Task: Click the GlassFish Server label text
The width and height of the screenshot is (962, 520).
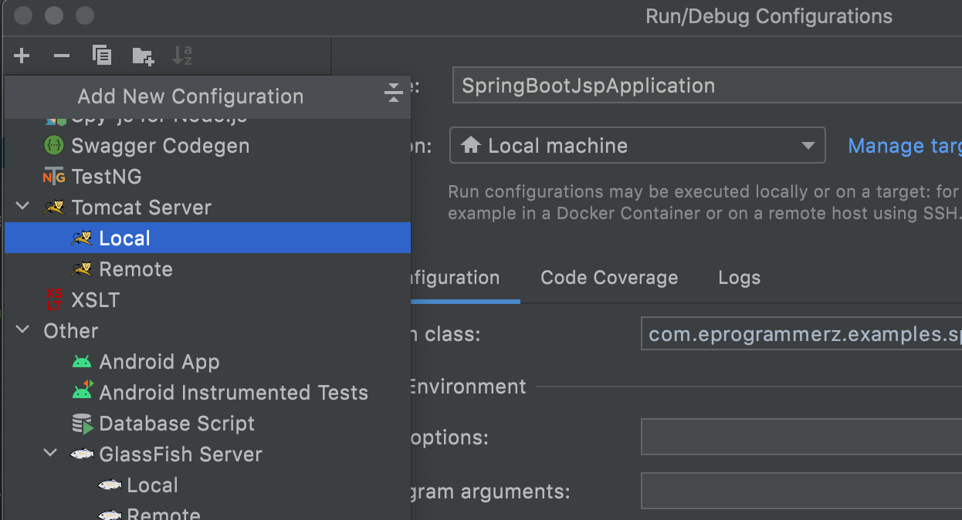Action: pos(181,454)
